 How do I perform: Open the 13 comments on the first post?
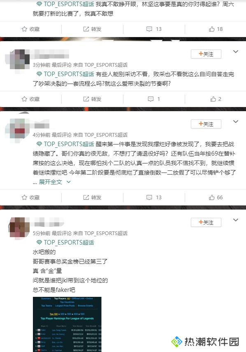(154, 29)
